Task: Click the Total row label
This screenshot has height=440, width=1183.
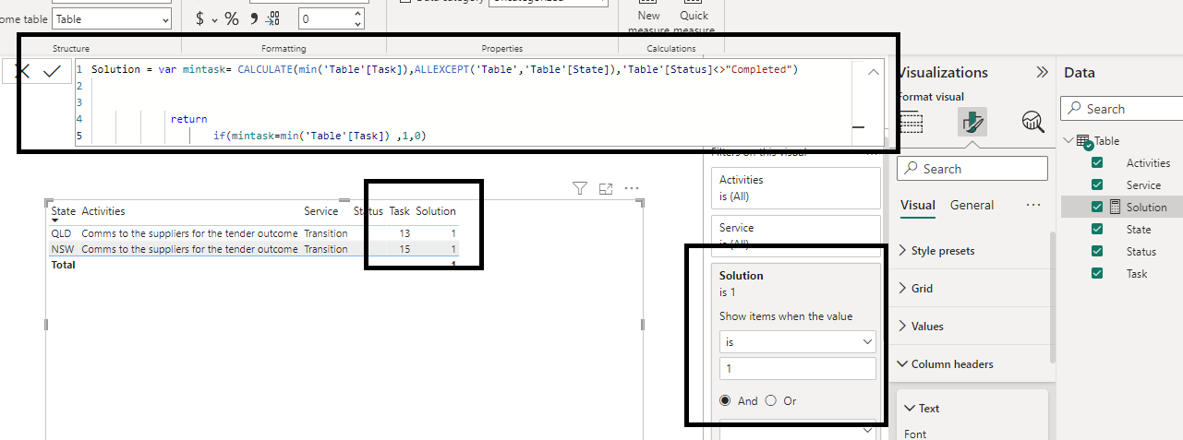Action: [64, 265]
